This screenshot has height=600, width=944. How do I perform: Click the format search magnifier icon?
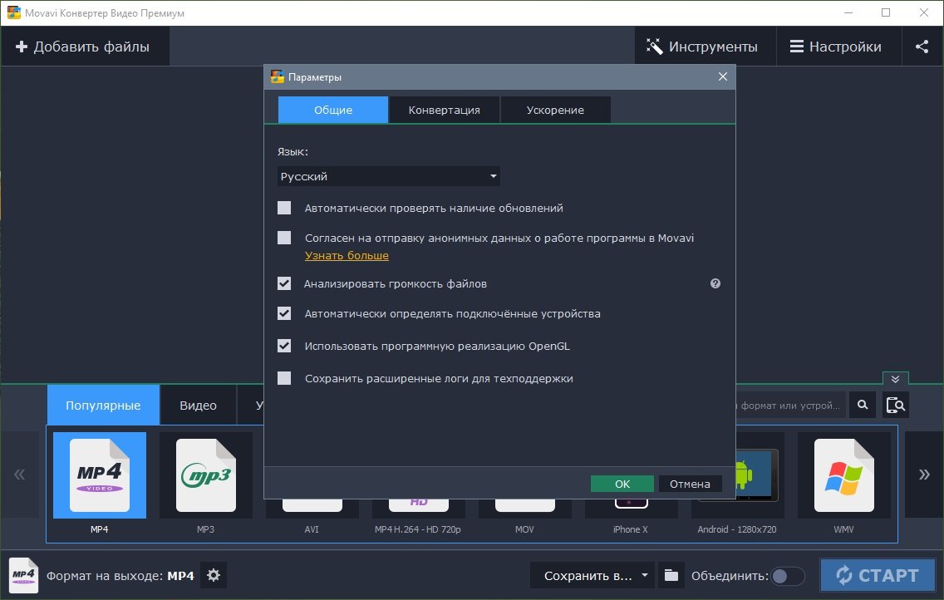(863, 405)
